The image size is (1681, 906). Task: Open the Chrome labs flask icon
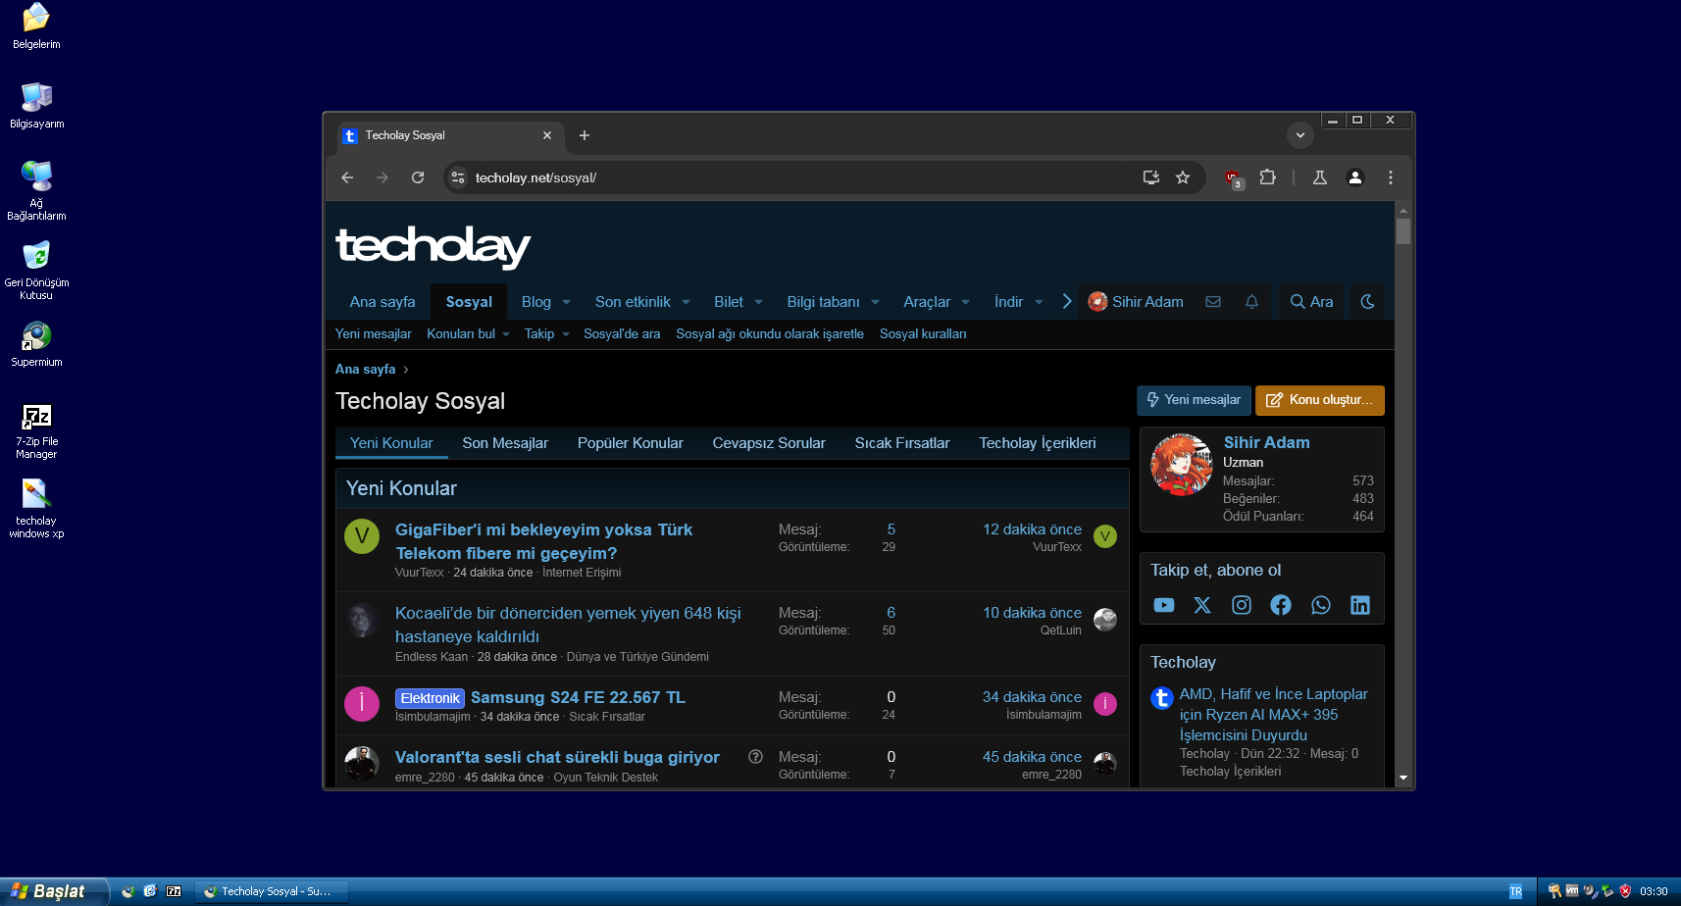1320,177
